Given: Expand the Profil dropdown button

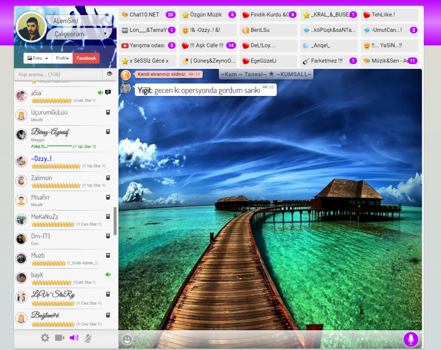Looking at the screenshot, I should click(62, 58).
